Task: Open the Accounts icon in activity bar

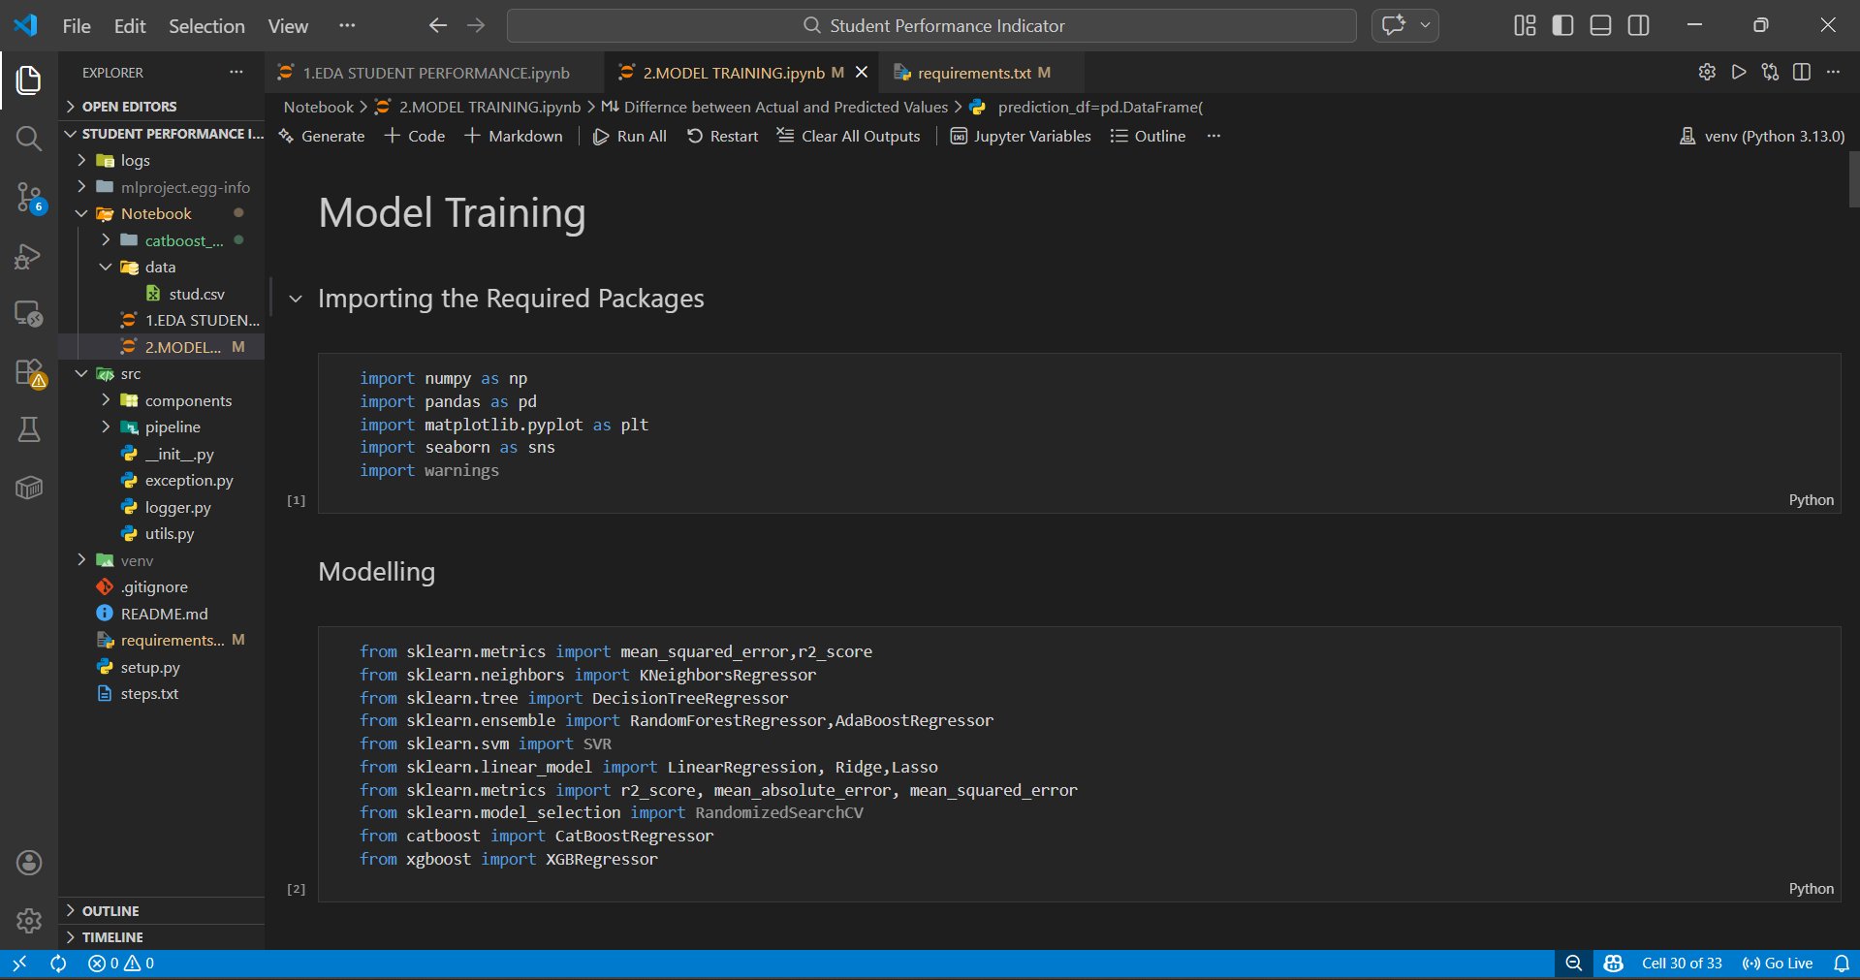Action: (29, 862)
